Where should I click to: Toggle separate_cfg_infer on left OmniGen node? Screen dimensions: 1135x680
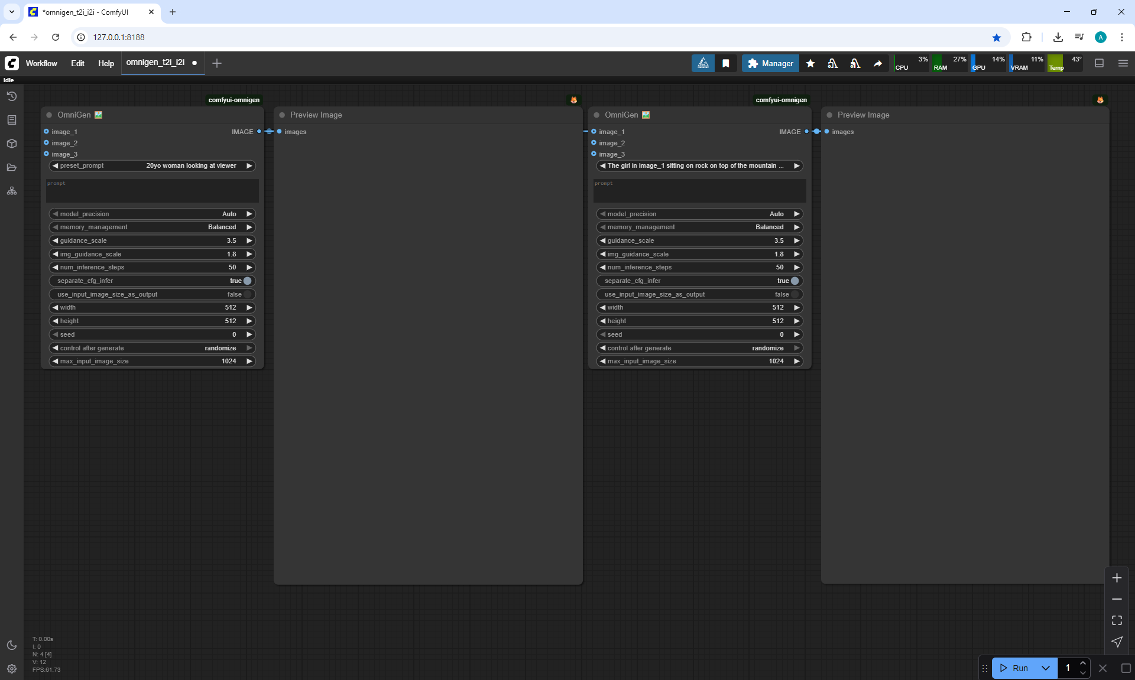point(247,281)
